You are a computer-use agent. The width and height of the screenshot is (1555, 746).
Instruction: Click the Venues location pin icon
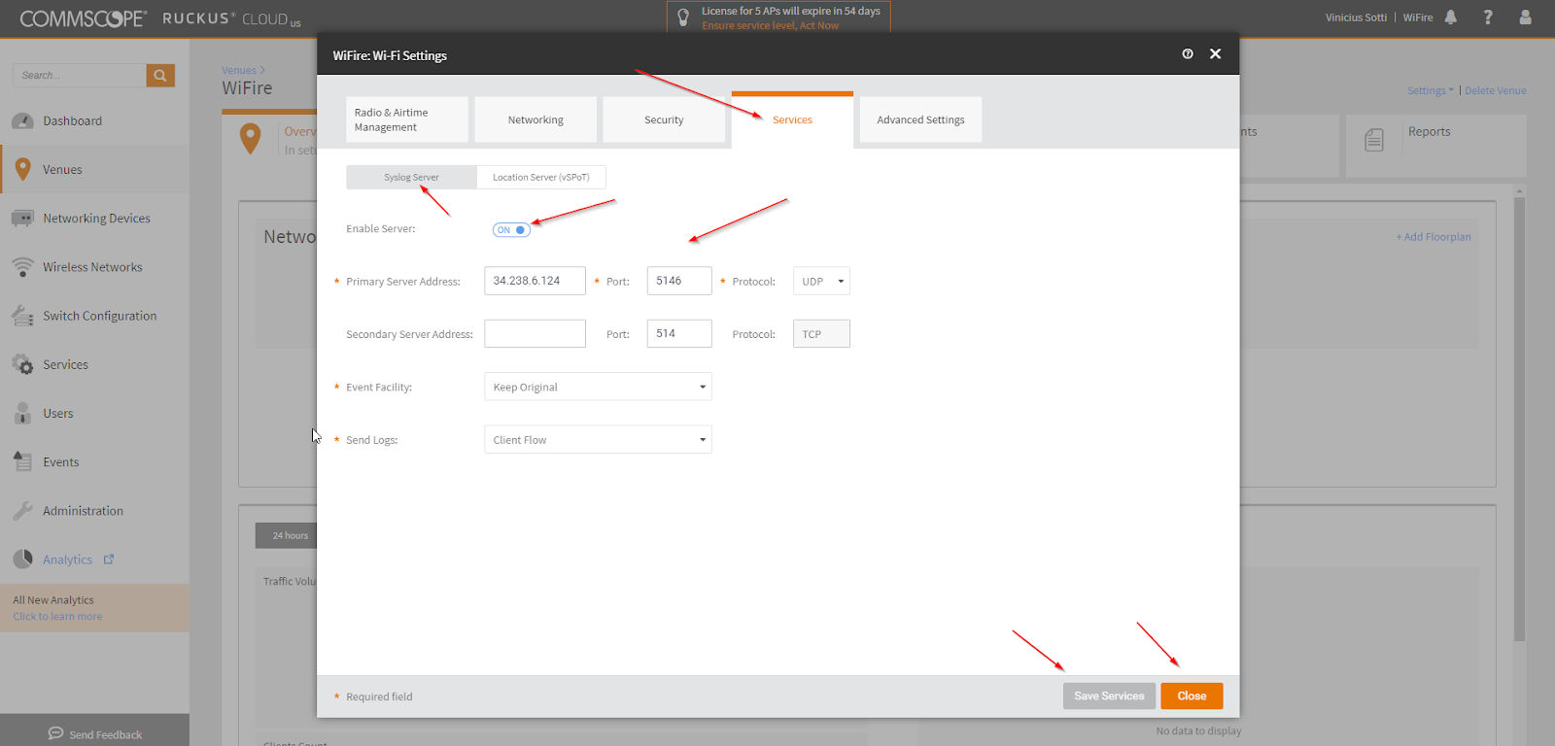[x=22, y=170]
